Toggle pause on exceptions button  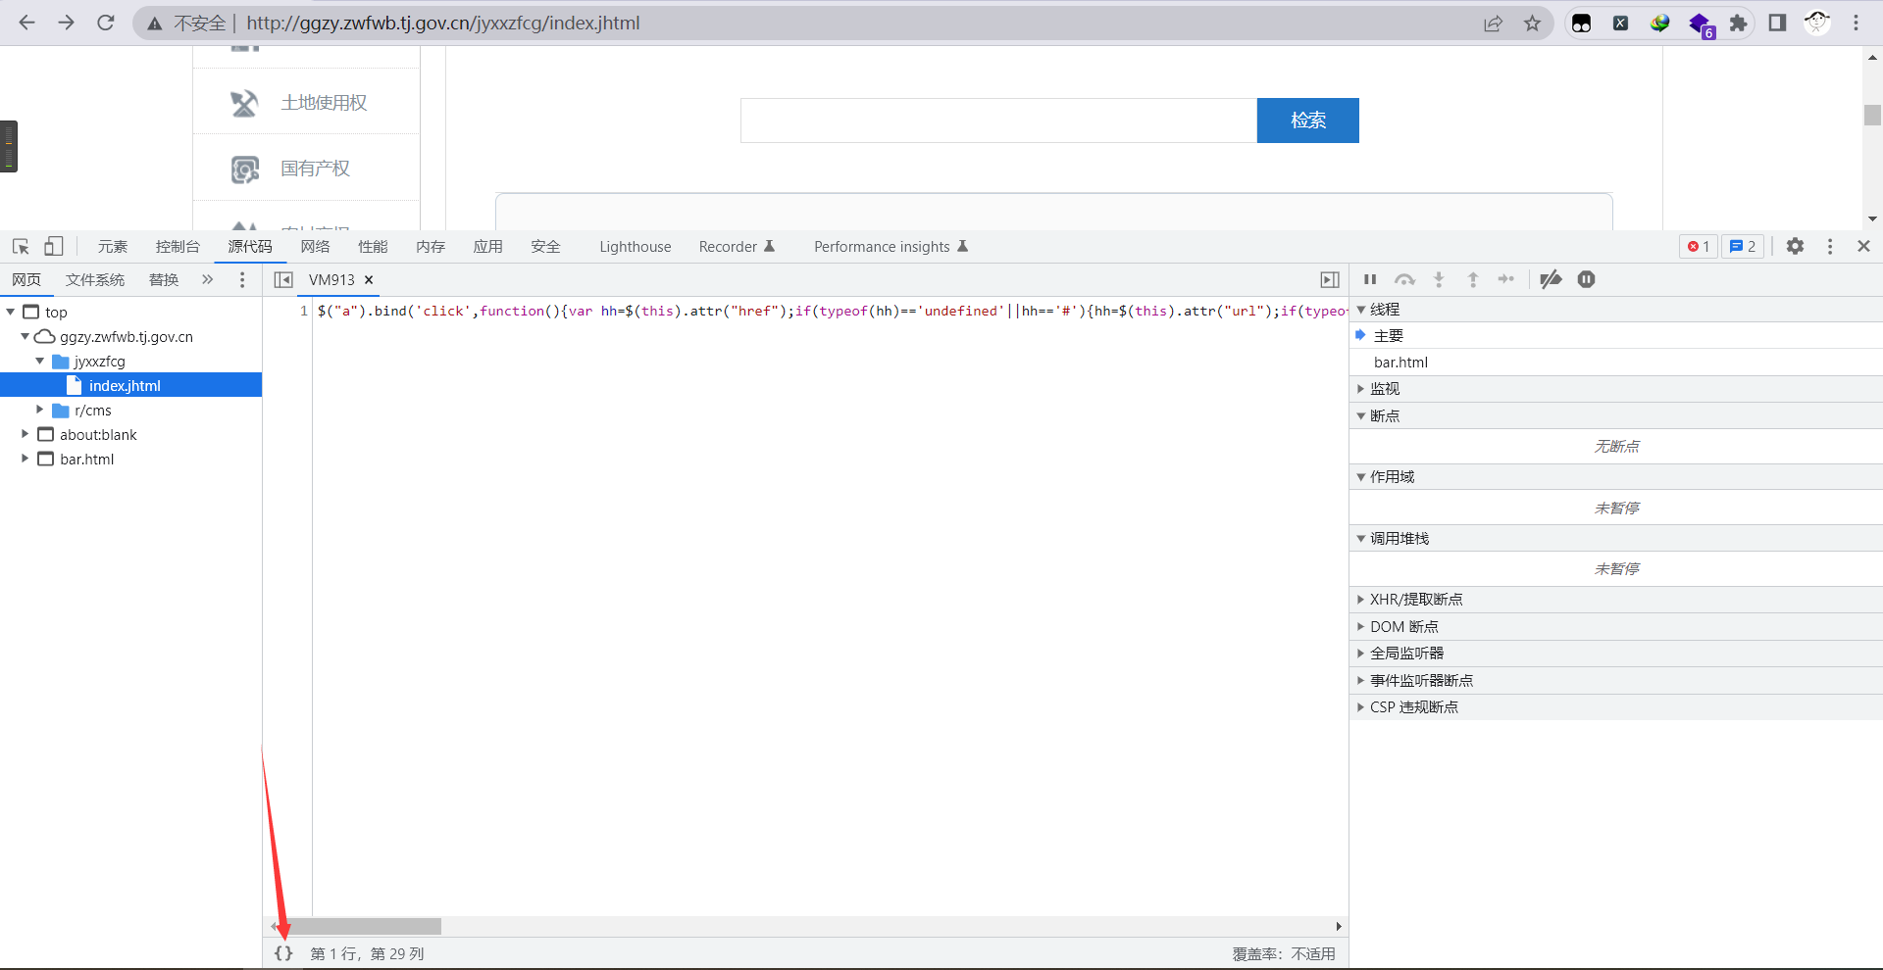pos(1587,280)
